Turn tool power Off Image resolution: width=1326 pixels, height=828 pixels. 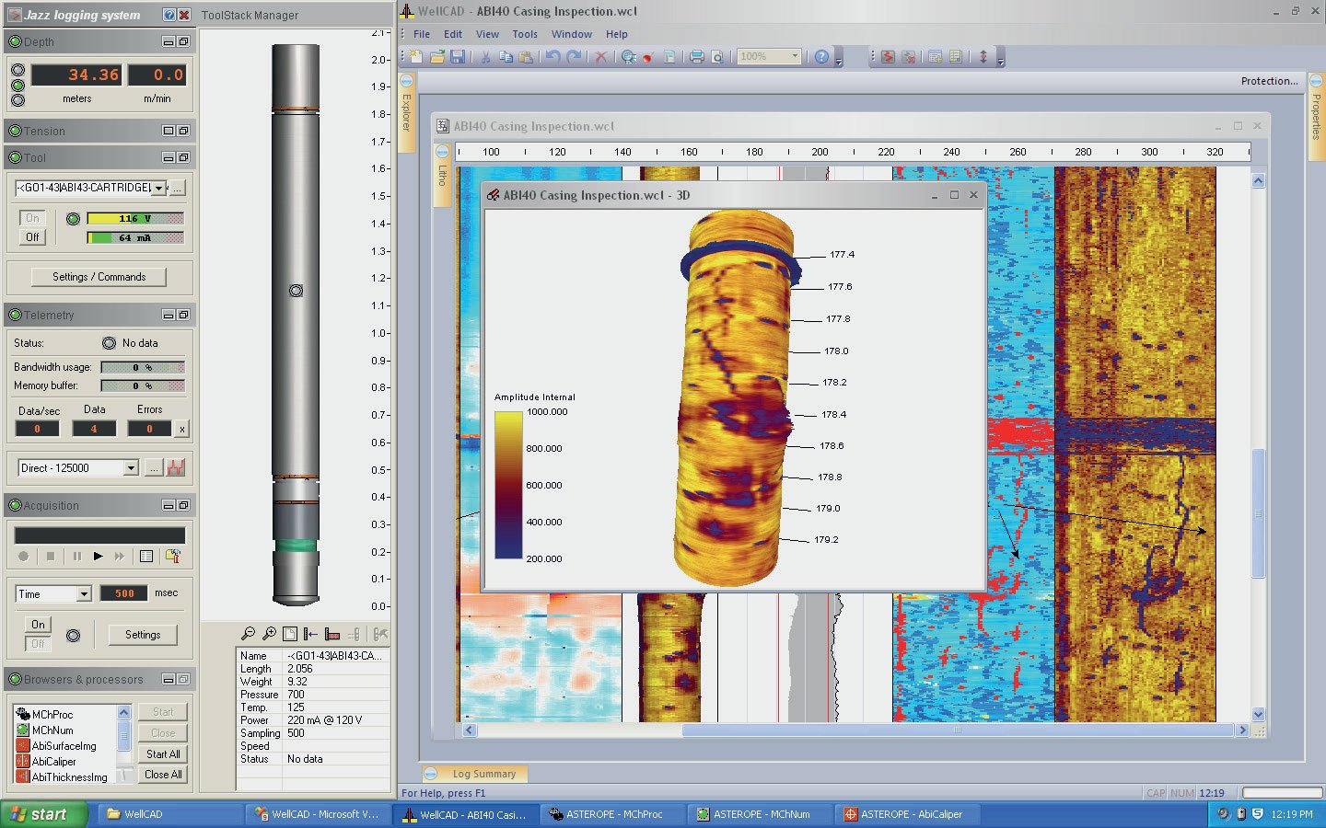[32, 237]
